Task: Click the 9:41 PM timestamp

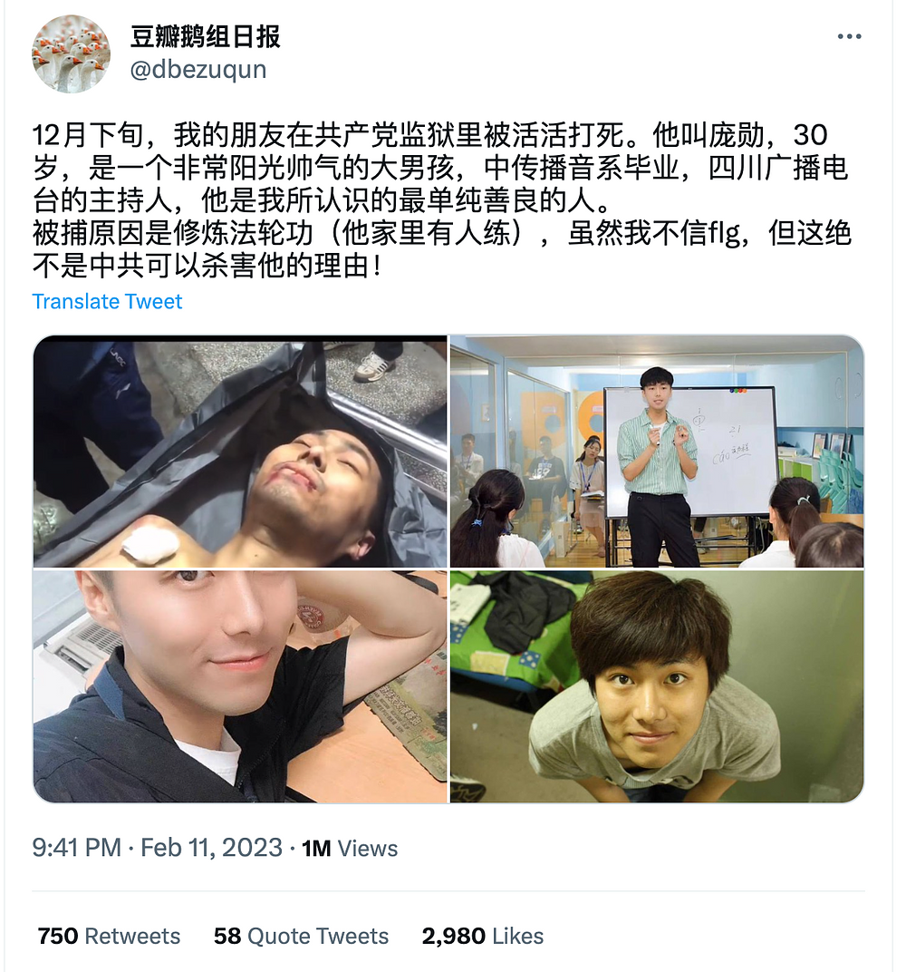Action: (77, 848)
